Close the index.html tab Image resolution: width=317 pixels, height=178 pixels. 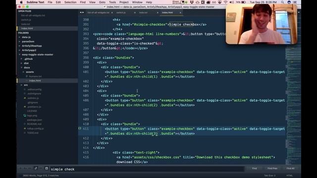point(180,12)
